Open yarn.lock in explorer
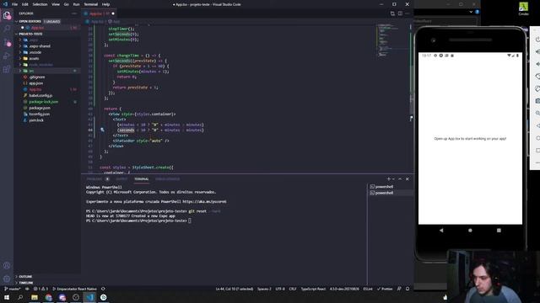The height and width of the screenshot is (303, 540). click(36, 120)
